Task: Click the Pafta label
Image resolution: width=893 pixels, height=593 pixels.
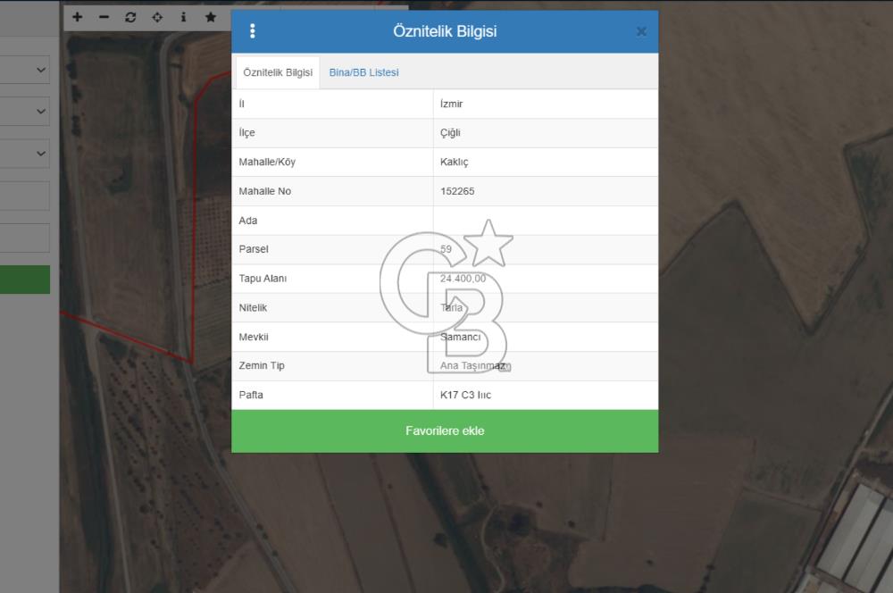Action: pos(251,395)
